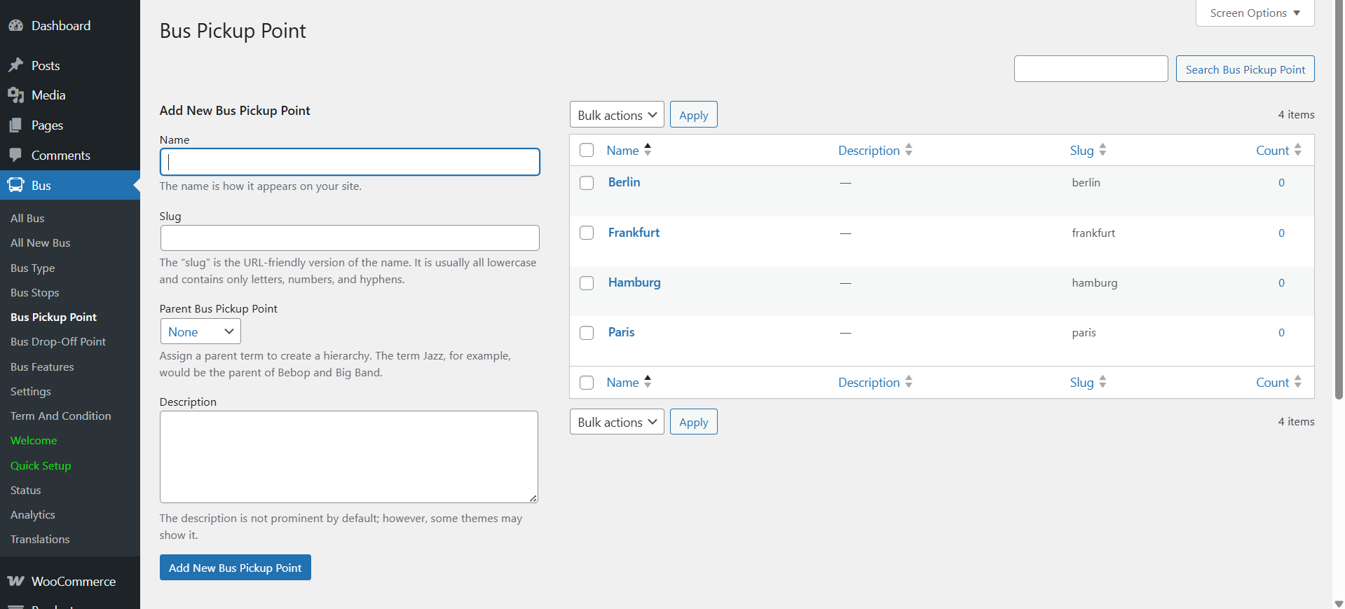Open Bus Drop-Off Point submenu item
Screen dimensions: 1345x609
tap(58, 342)
